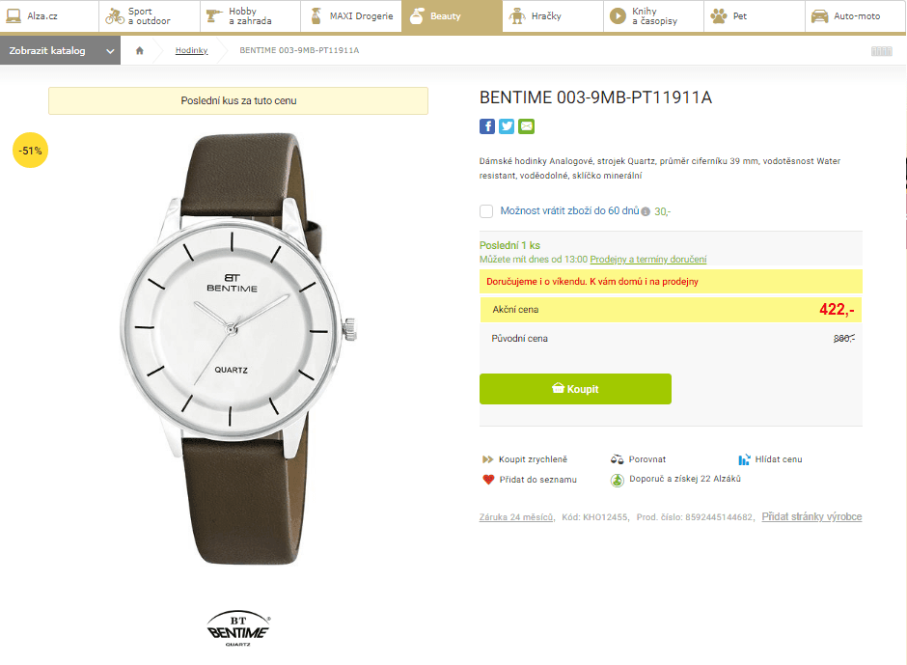Click the price watch chart icon
Viewport: 907px width, 665px height.
click(x=744, y=459)
